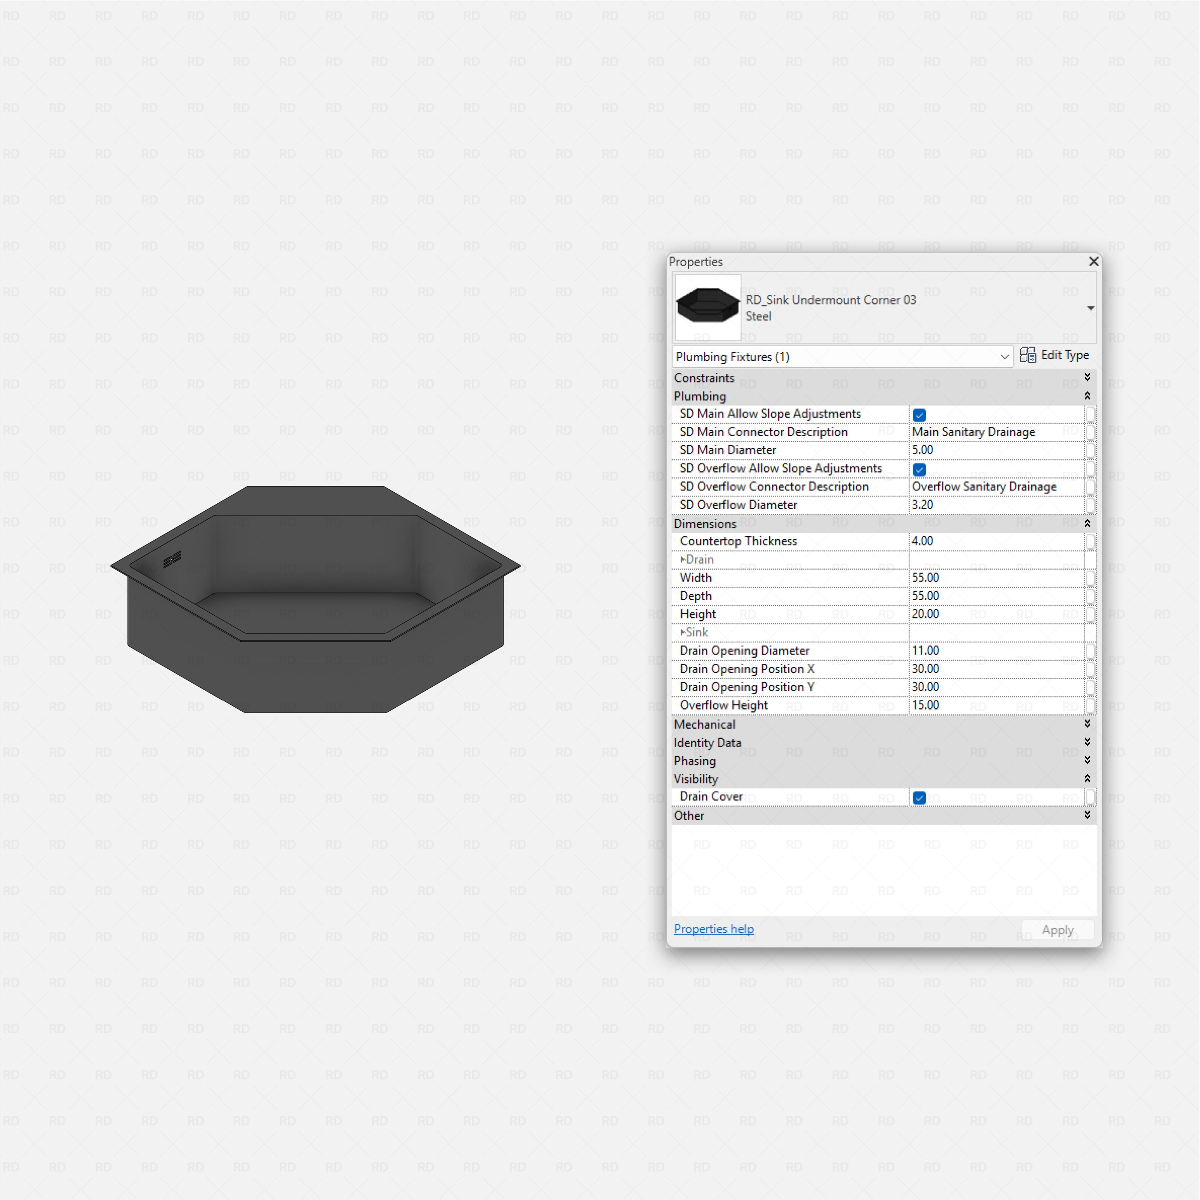Click the sink type preview thumbnail
The width and height of the screenshot is (1200, 1200).
707,307
